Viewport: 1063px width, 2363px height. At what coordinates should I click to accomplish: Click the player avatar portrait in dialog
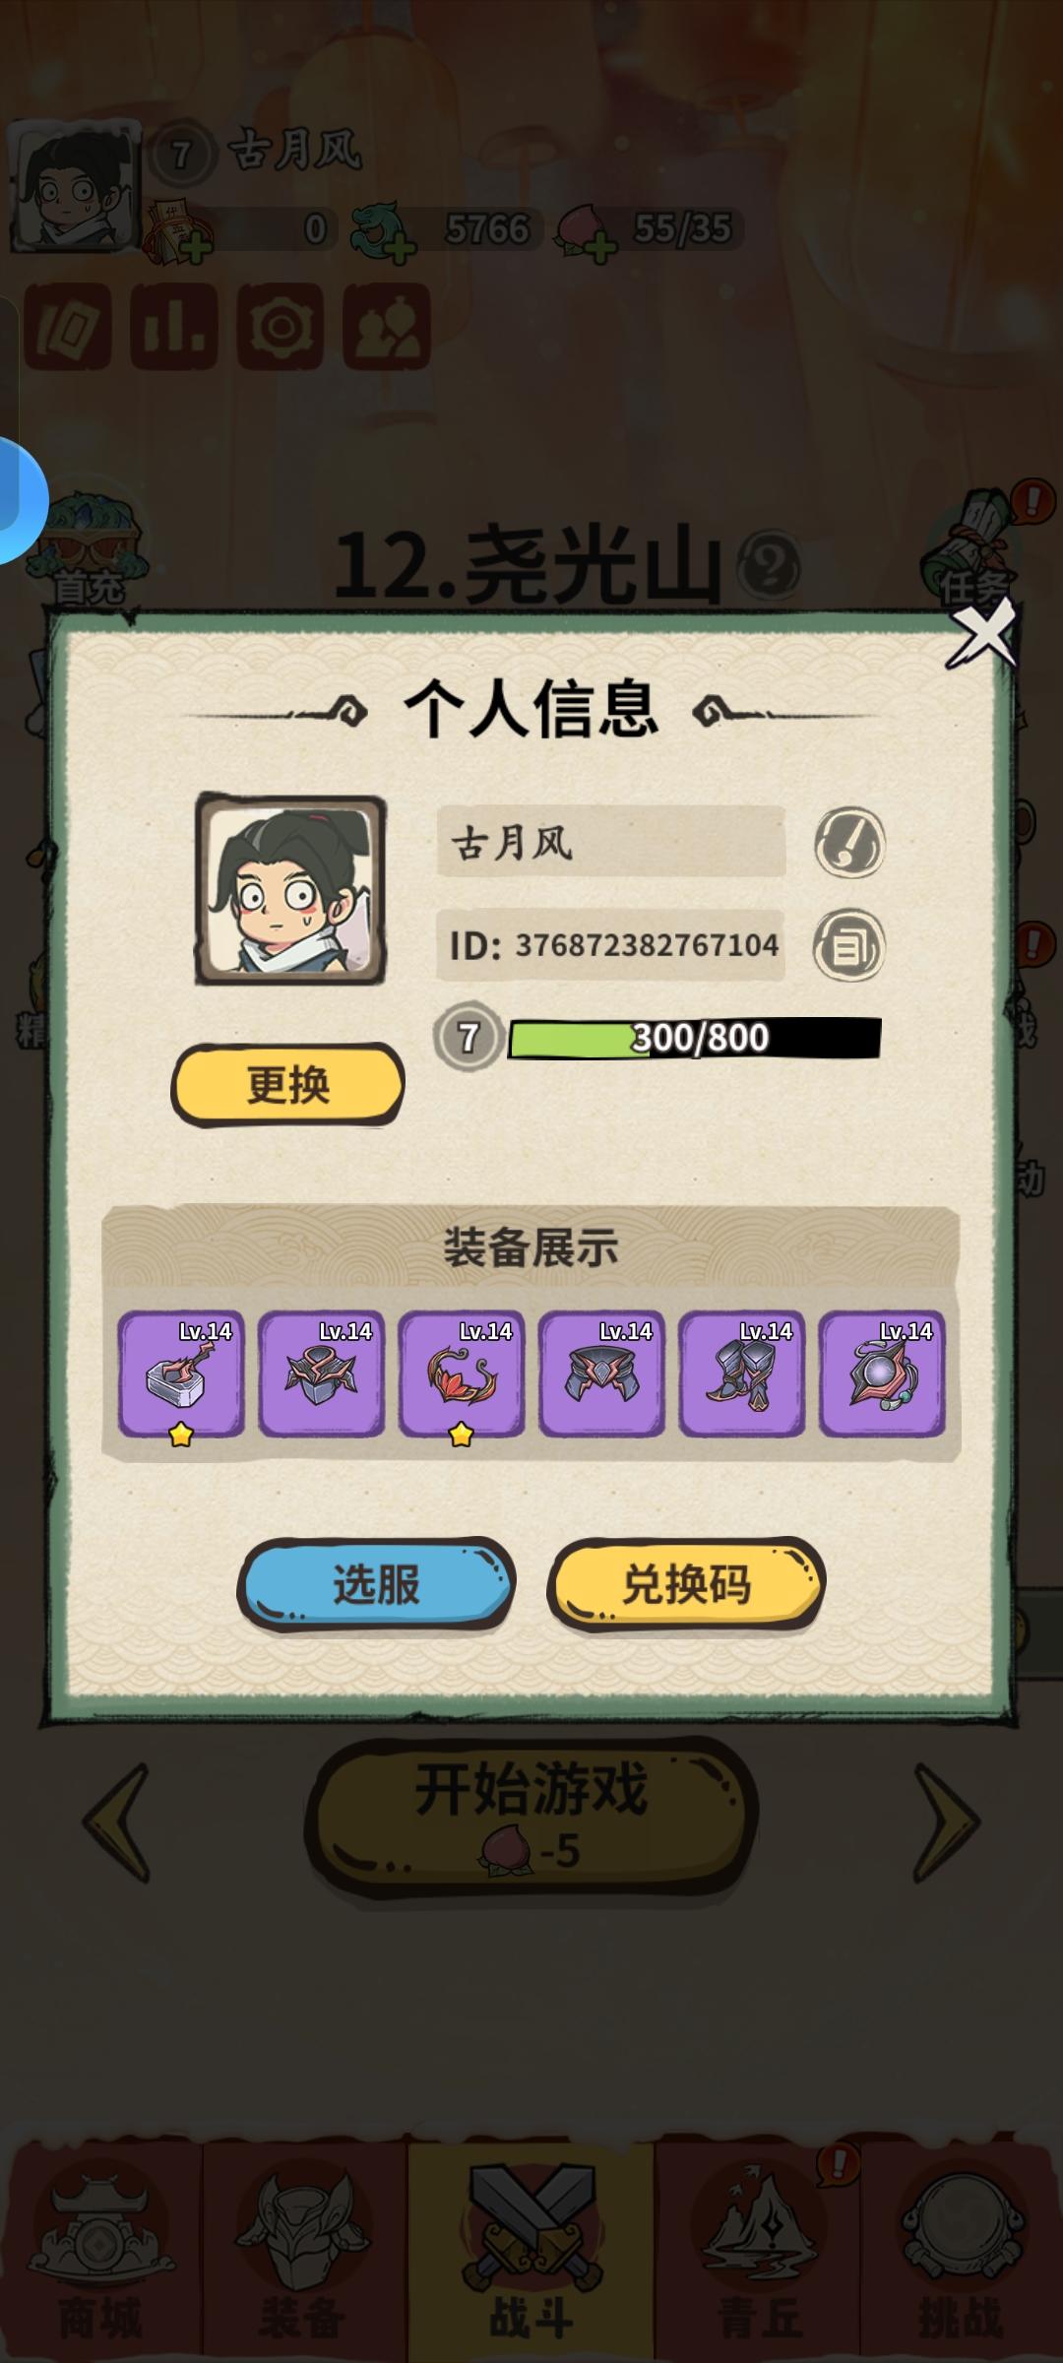(290, 889)
